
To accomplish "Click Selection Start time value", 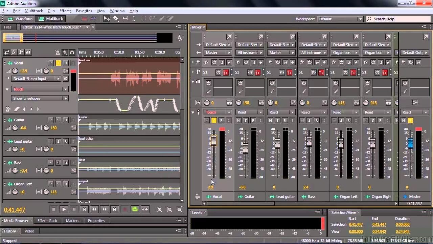I will tap(356, 224).
